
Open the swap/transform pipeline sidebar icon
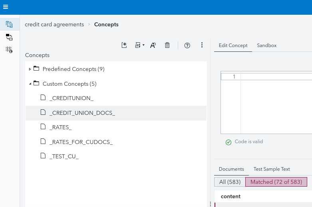(x=9, y=37)
